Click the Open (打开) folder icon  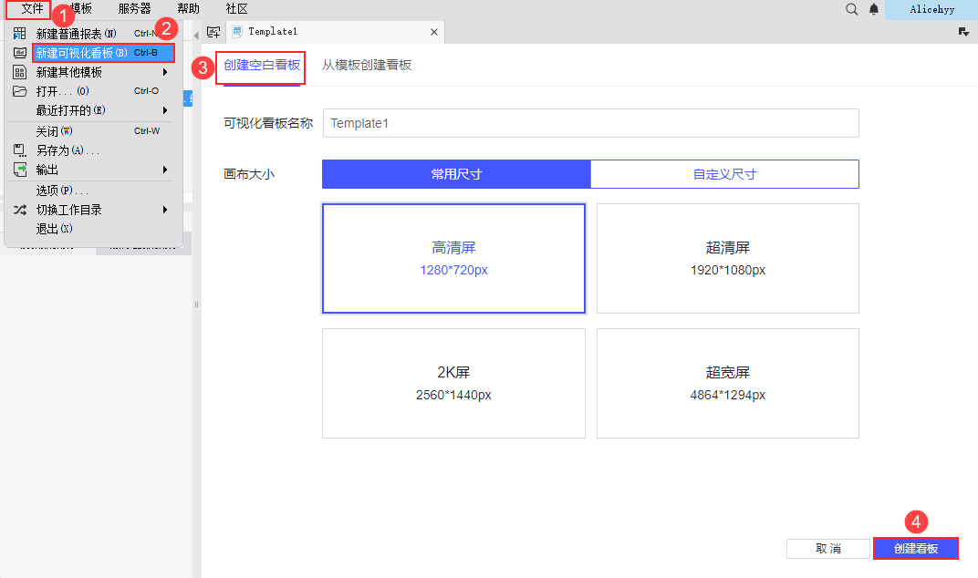(19, 90)
